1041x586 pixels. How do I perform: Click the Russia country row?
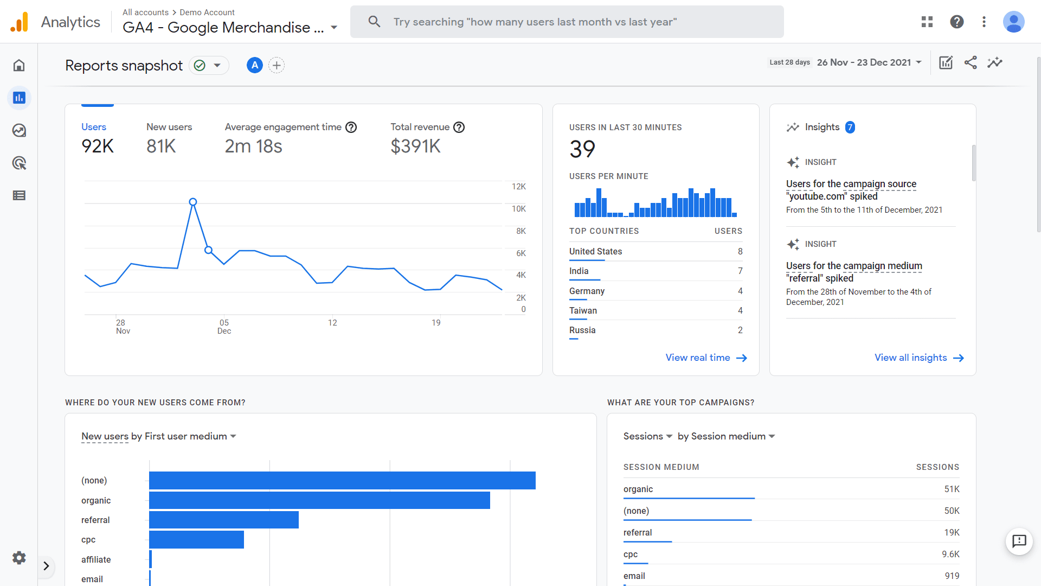point(656,330)
